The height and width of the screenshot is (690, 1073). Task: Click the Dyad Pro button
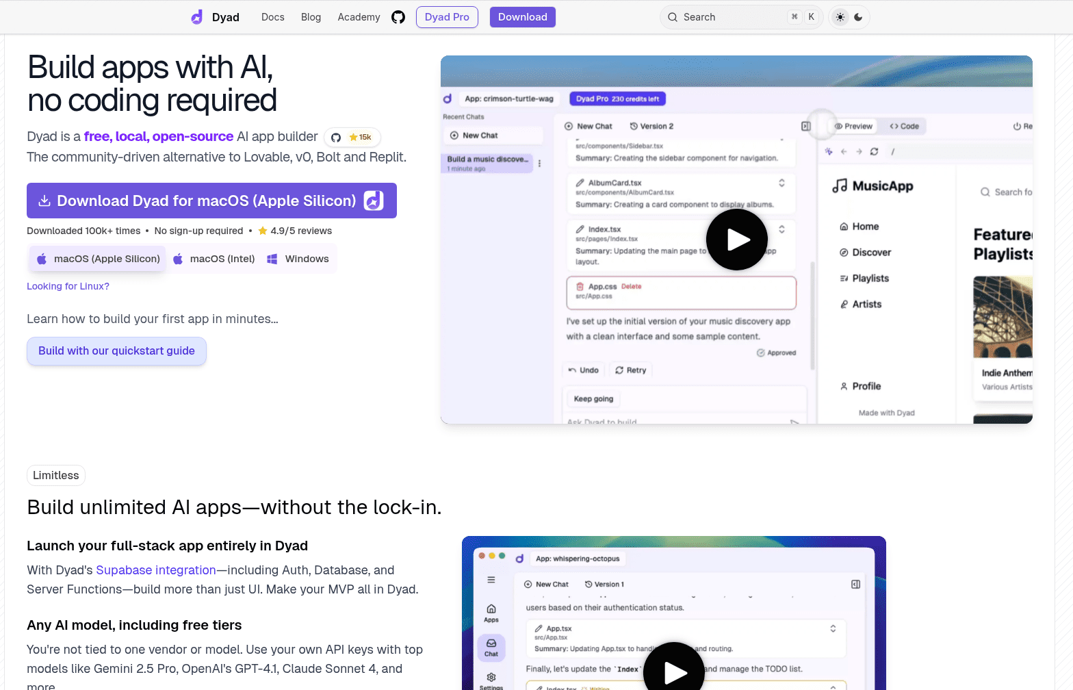point(447,17)
